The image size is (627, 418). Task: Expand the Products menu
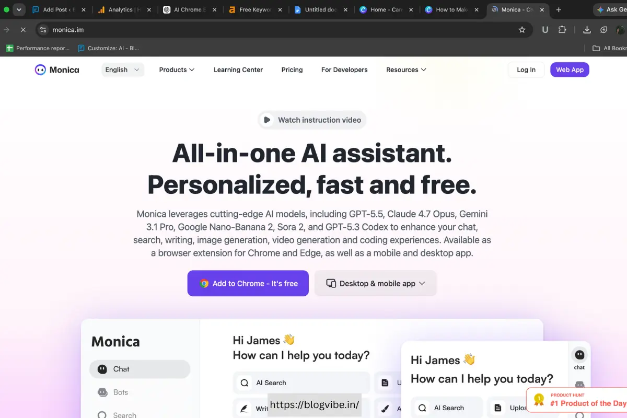[177, 69]
